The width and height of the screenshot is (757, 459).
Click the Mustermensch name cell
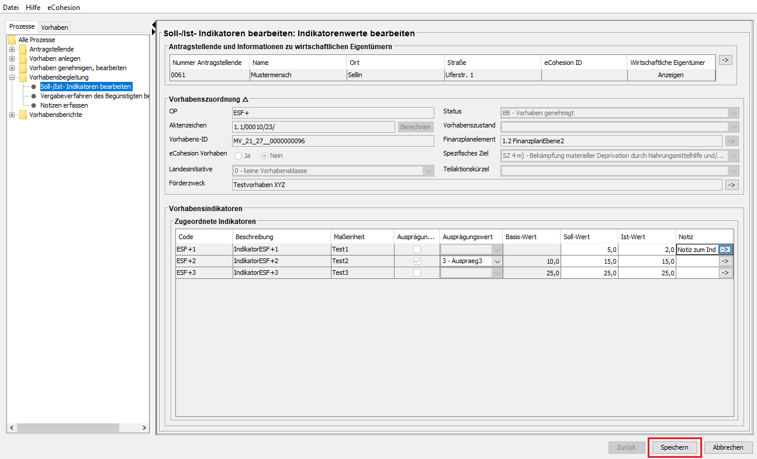click(x=298, y=75)
